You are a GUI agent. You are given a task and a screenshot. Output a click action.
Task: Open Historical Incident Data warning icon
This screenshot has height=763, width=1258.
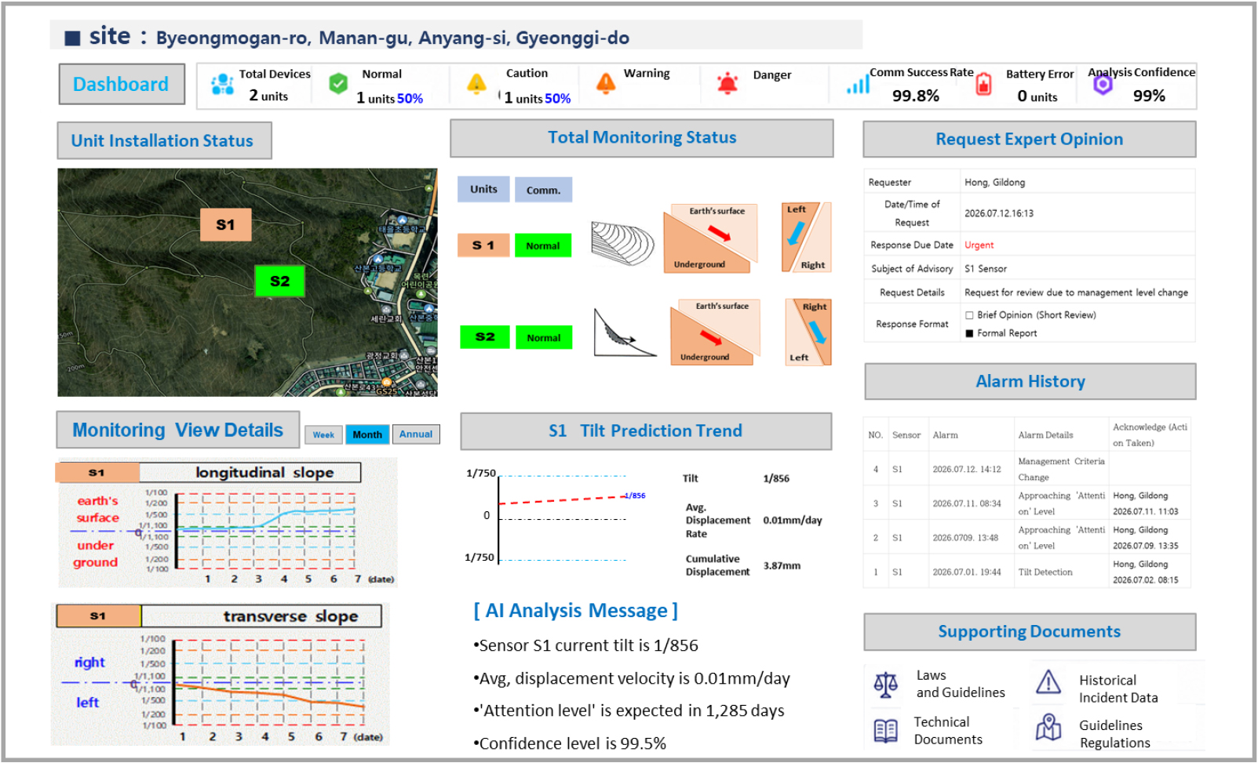(x=1048, y=682)
